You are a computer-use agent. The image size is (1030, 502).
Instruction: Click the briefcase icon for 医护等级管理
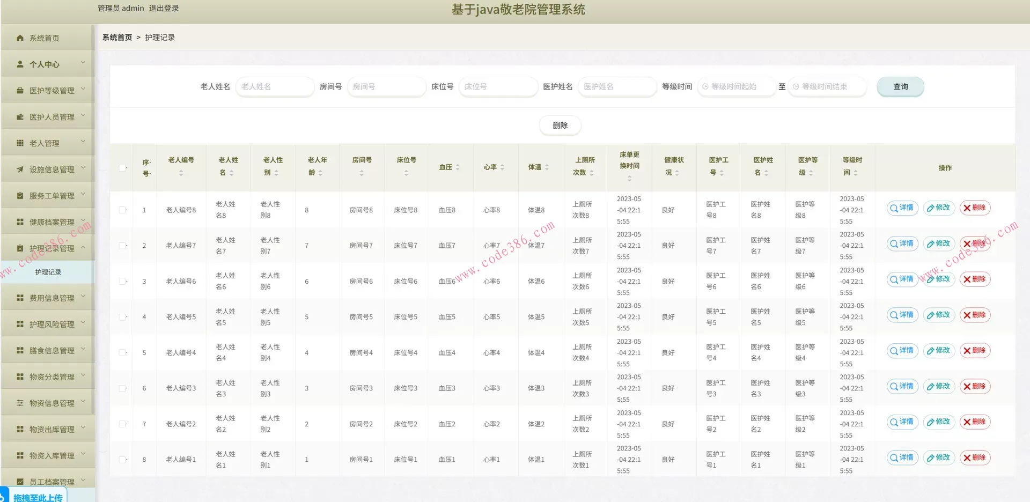[x=20, y=91]
